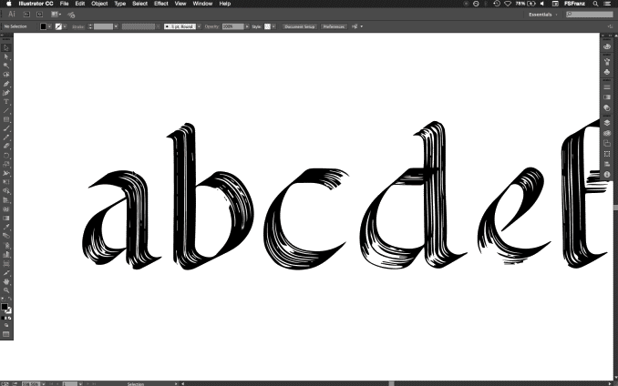This screenshot has width=618, height=386.
Task: Open the Brushes panel
Action: [607, 62]
